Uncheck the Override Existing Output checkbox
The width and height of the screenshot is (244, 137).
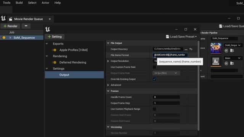(x=154, y=79)
